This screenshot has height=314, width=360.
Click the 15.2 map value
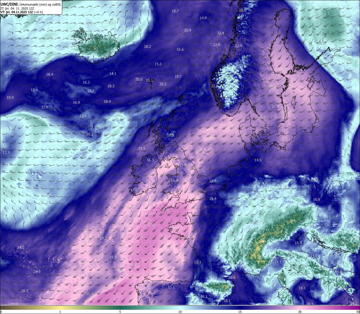coord(56,261)
